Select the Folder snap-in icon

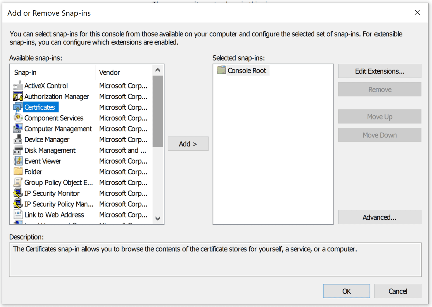tap(18, 171)
